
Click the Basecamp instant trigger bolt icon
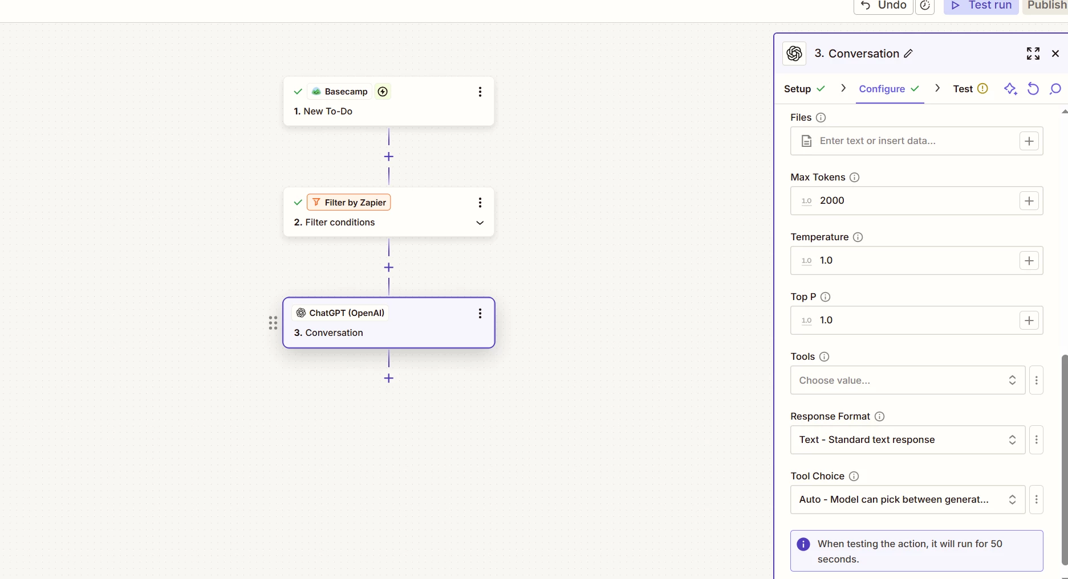click(383, 92)
